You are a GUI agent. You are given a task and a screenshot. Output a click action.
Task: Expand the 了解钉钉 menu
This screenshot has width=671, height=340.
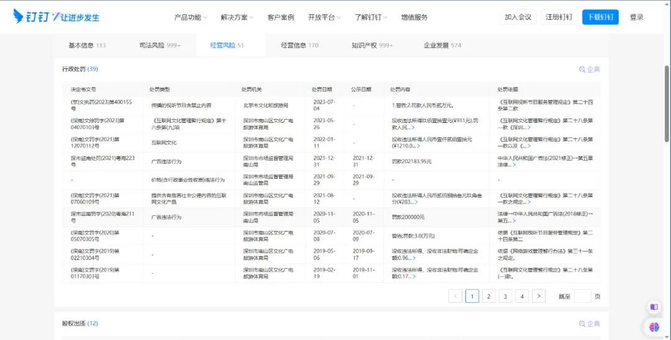tap(370, 17)
